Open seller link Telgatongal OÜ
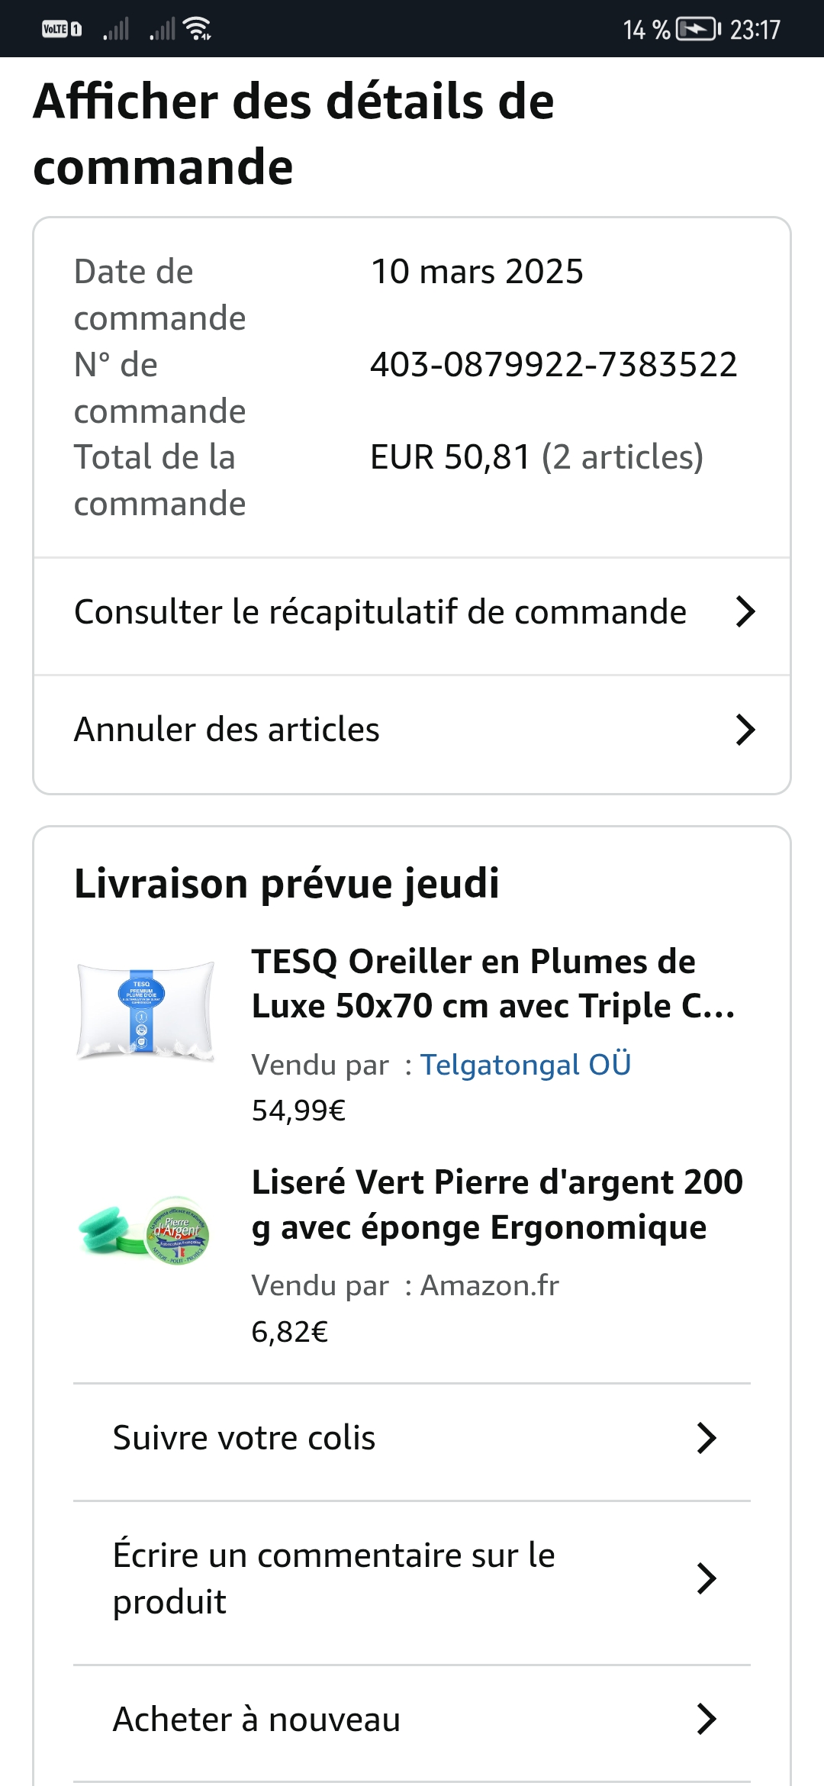824x1786 pixels. point(526,1065)
